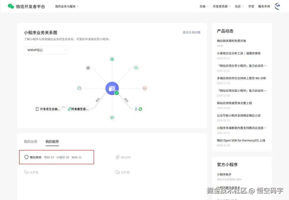The height and width of the screenshot is (200, 289).
Task: Click the phone icon in 开发者生态展 node
Action: coord(37,109)
